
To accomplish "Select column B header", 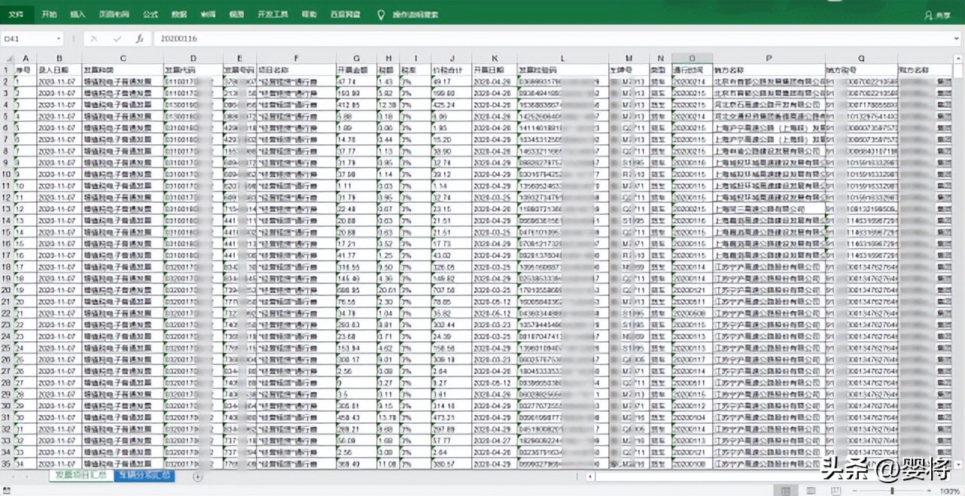I will (59, 59).
